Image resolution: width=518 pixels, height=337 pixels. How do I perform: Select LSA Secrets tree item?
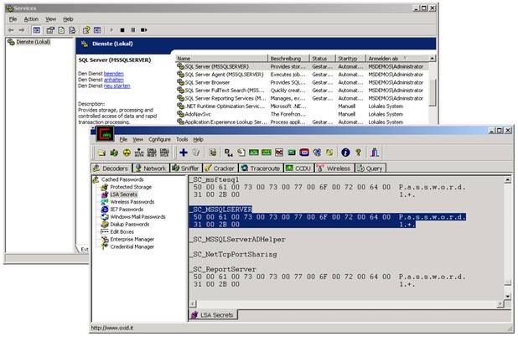click(x=123, y=194)
